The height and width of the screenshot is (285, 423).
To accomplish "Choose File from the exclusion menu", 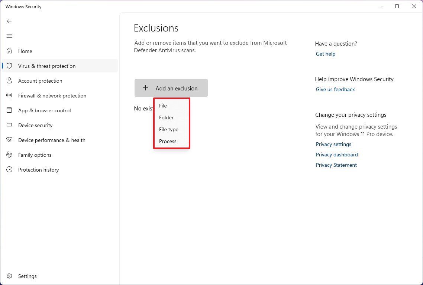I will pos(163,106).
